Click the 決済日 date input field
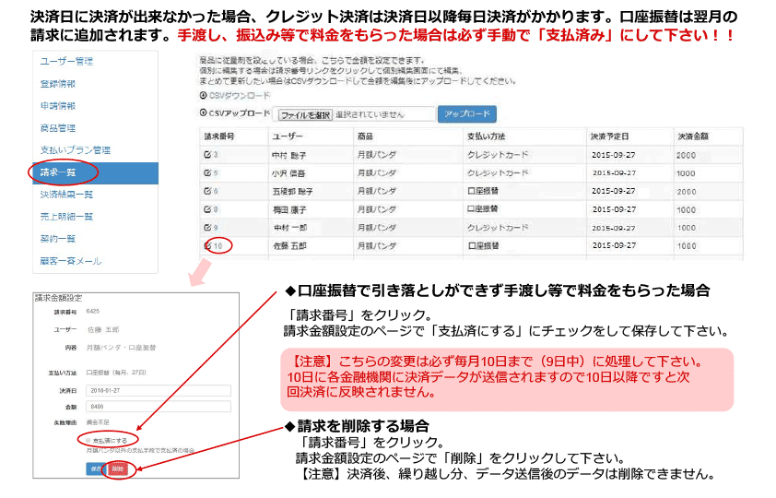This screenshot has width=776, height=498. (x=159, y=391)
